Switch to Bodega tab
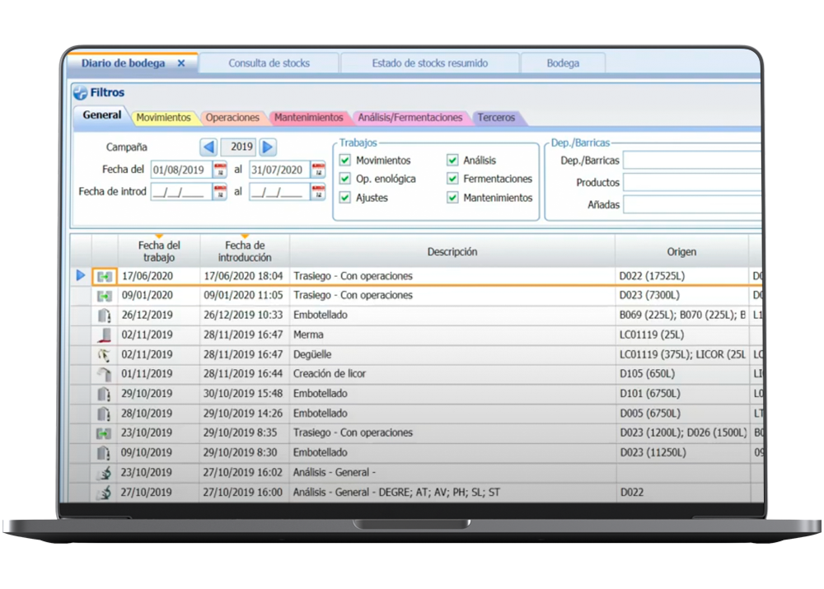This screenshot has width=824, height=589. (x=563, y=63)
